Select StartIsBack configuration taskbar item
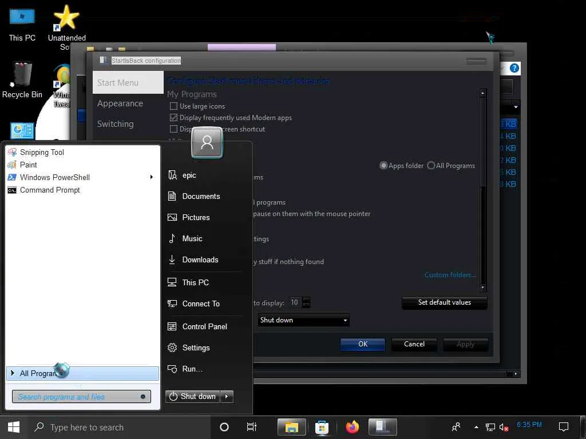The image size is (586, 439). tap(382, 427)
